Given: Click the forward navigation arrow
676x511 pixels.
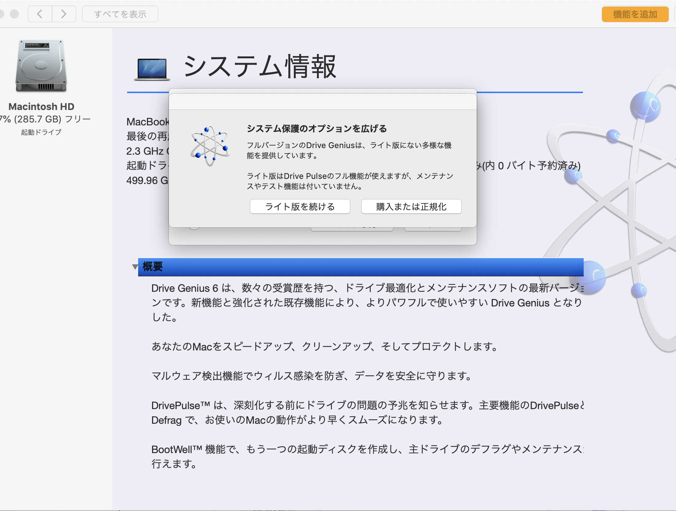Looking at the screenshot, I should [64, 14].
